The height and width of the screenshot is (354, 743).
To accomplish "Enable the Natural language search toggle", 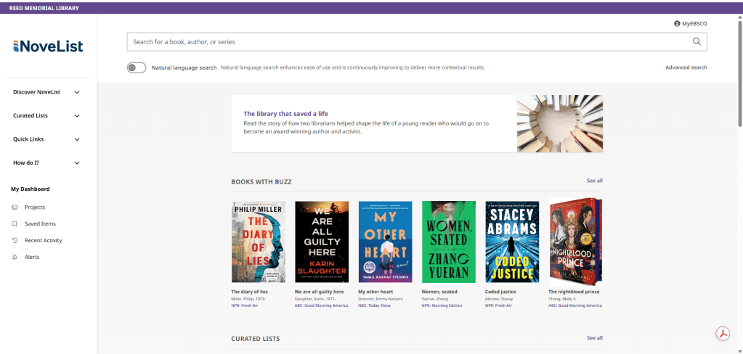I will (x=137, y=67).
